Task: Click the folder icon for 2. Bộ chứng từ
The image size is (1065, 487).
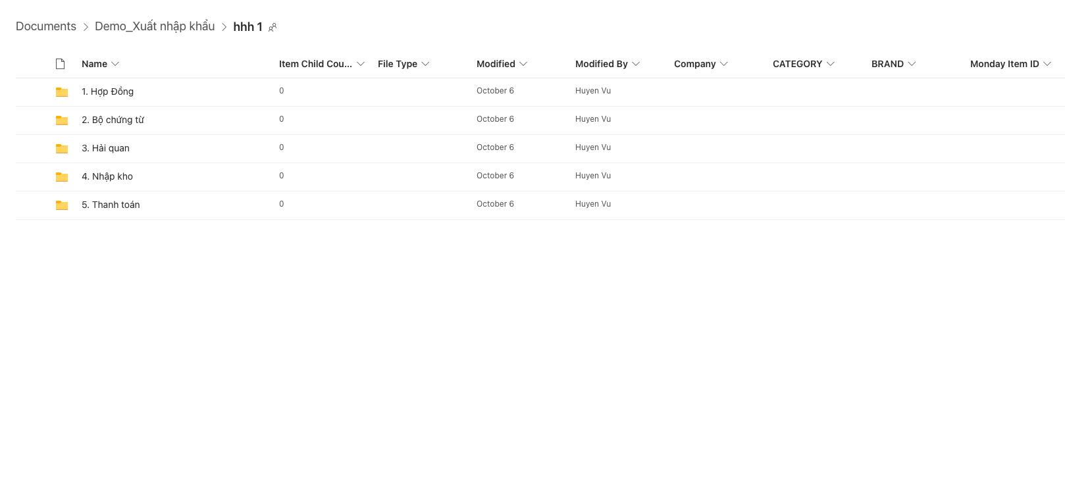Action: (62, 120)
